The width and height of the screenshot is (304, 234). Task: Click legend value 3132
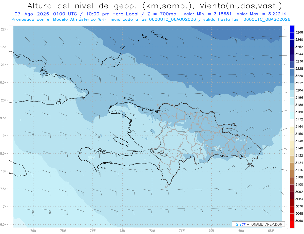tap(299, 155)
